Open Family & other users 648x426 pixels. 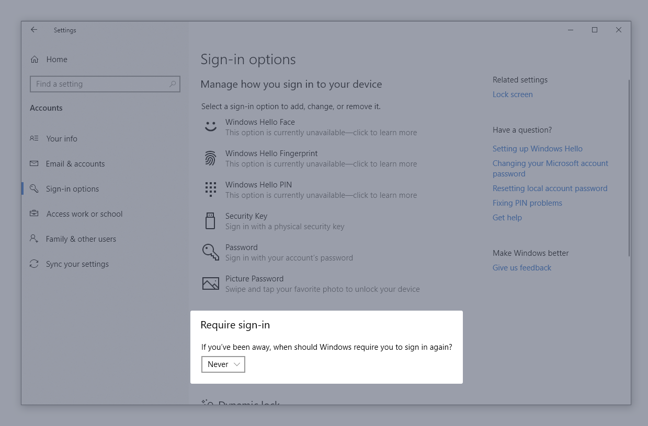click(81, 239)
